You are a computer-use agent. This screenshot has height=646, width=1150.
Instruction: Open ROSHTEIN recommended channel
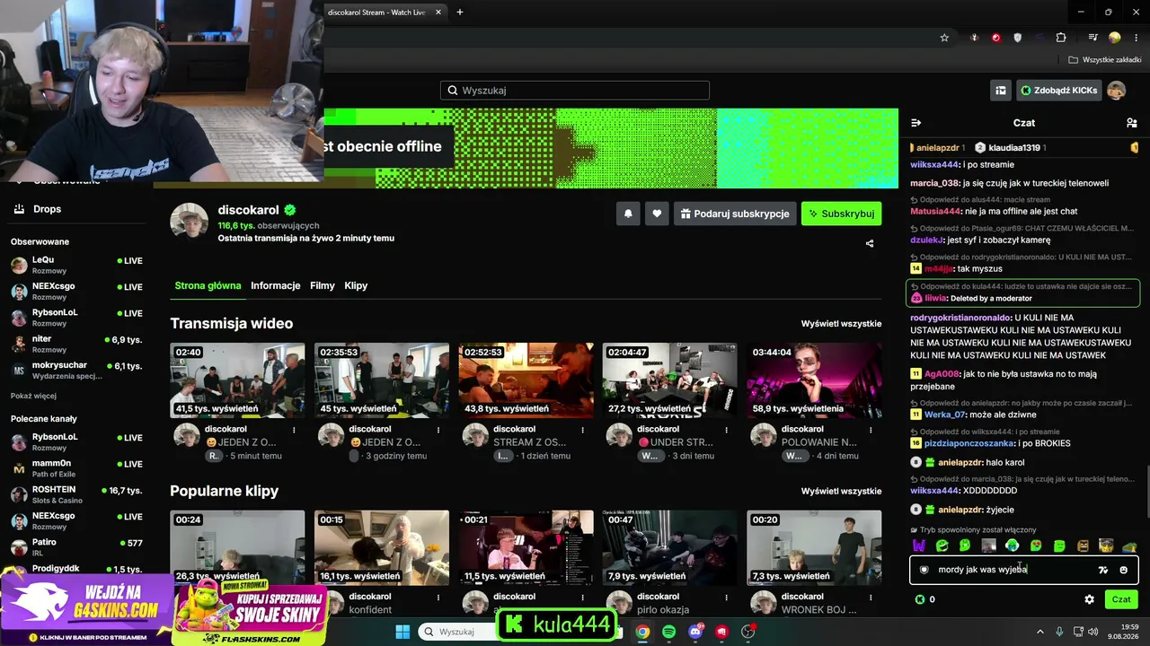(x=76, y=494)
